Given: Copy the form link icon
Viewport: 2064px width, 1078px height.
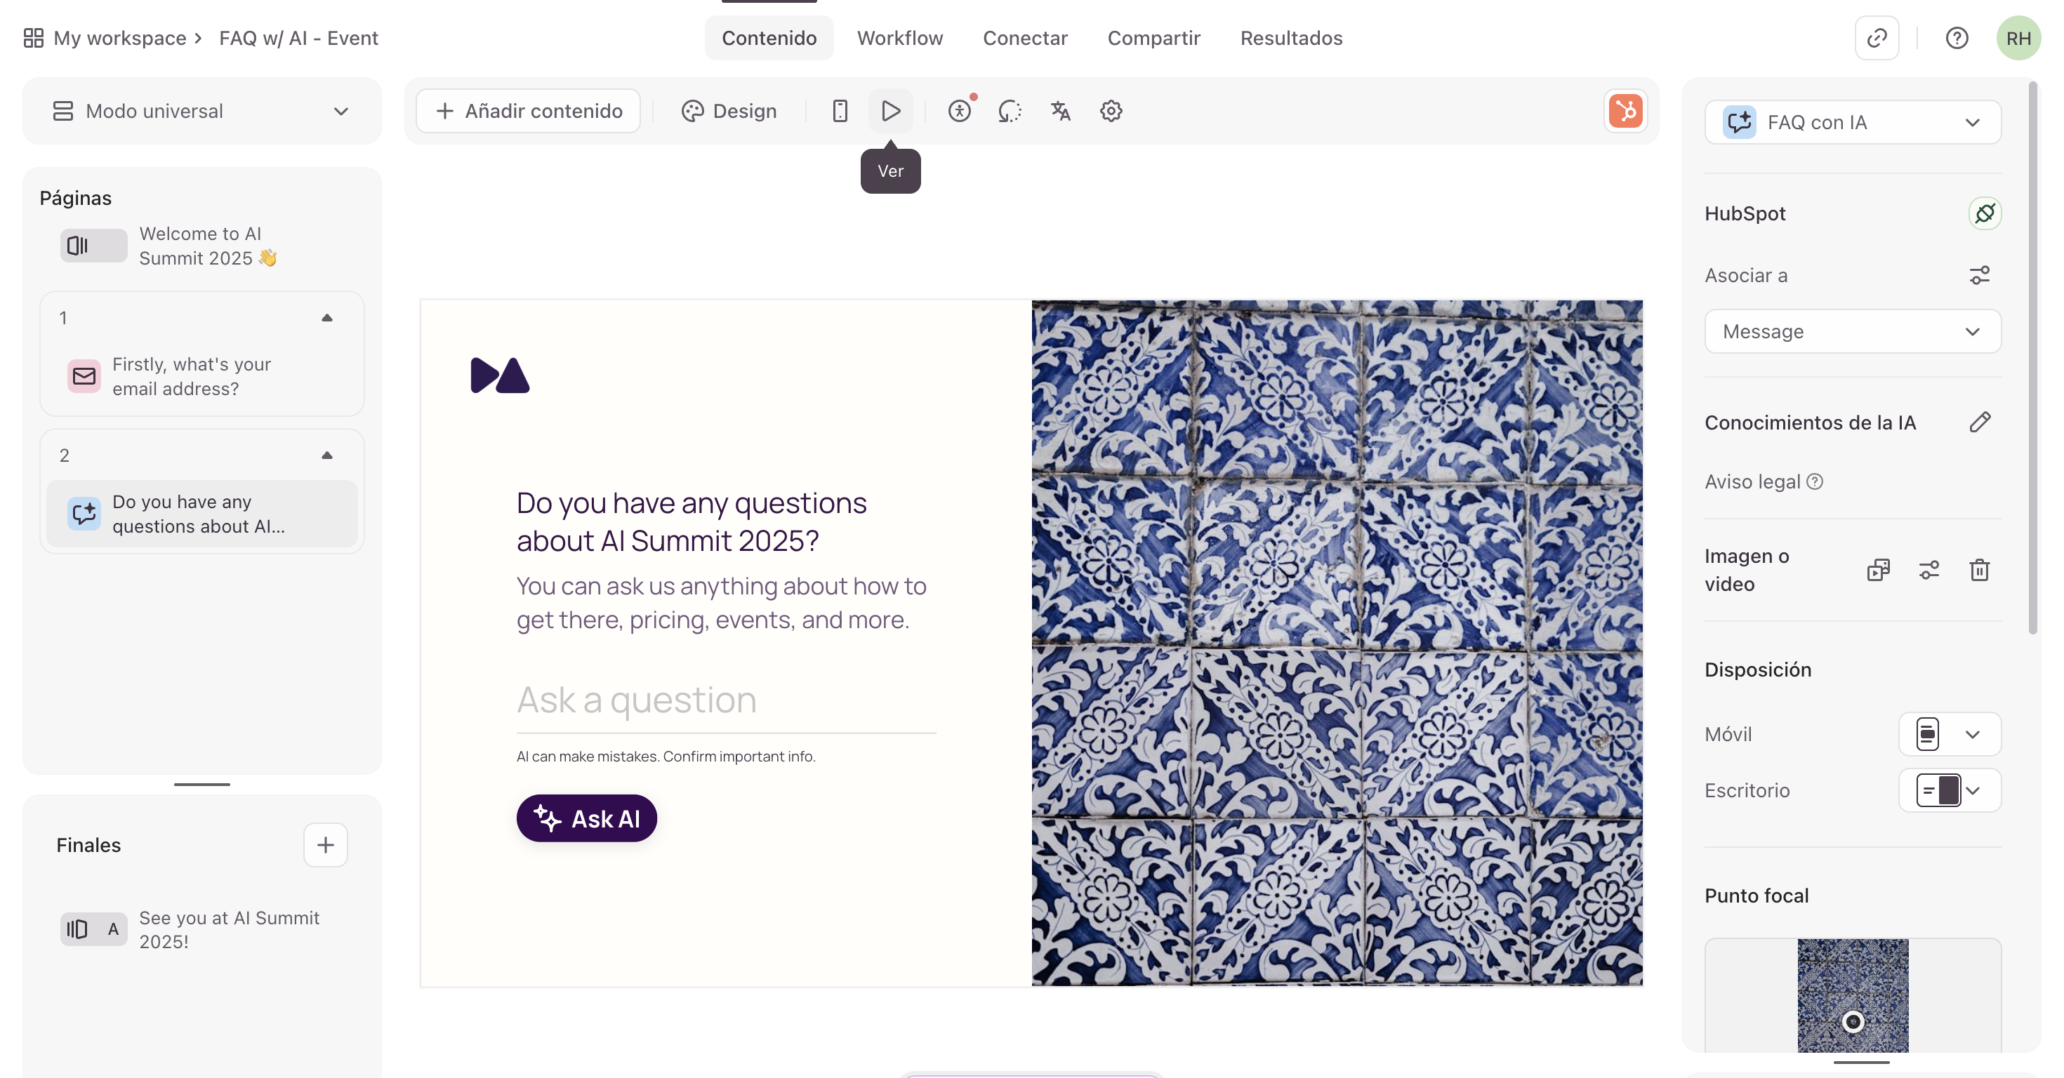Looking at the screenshot, I should coord(1877,38).
